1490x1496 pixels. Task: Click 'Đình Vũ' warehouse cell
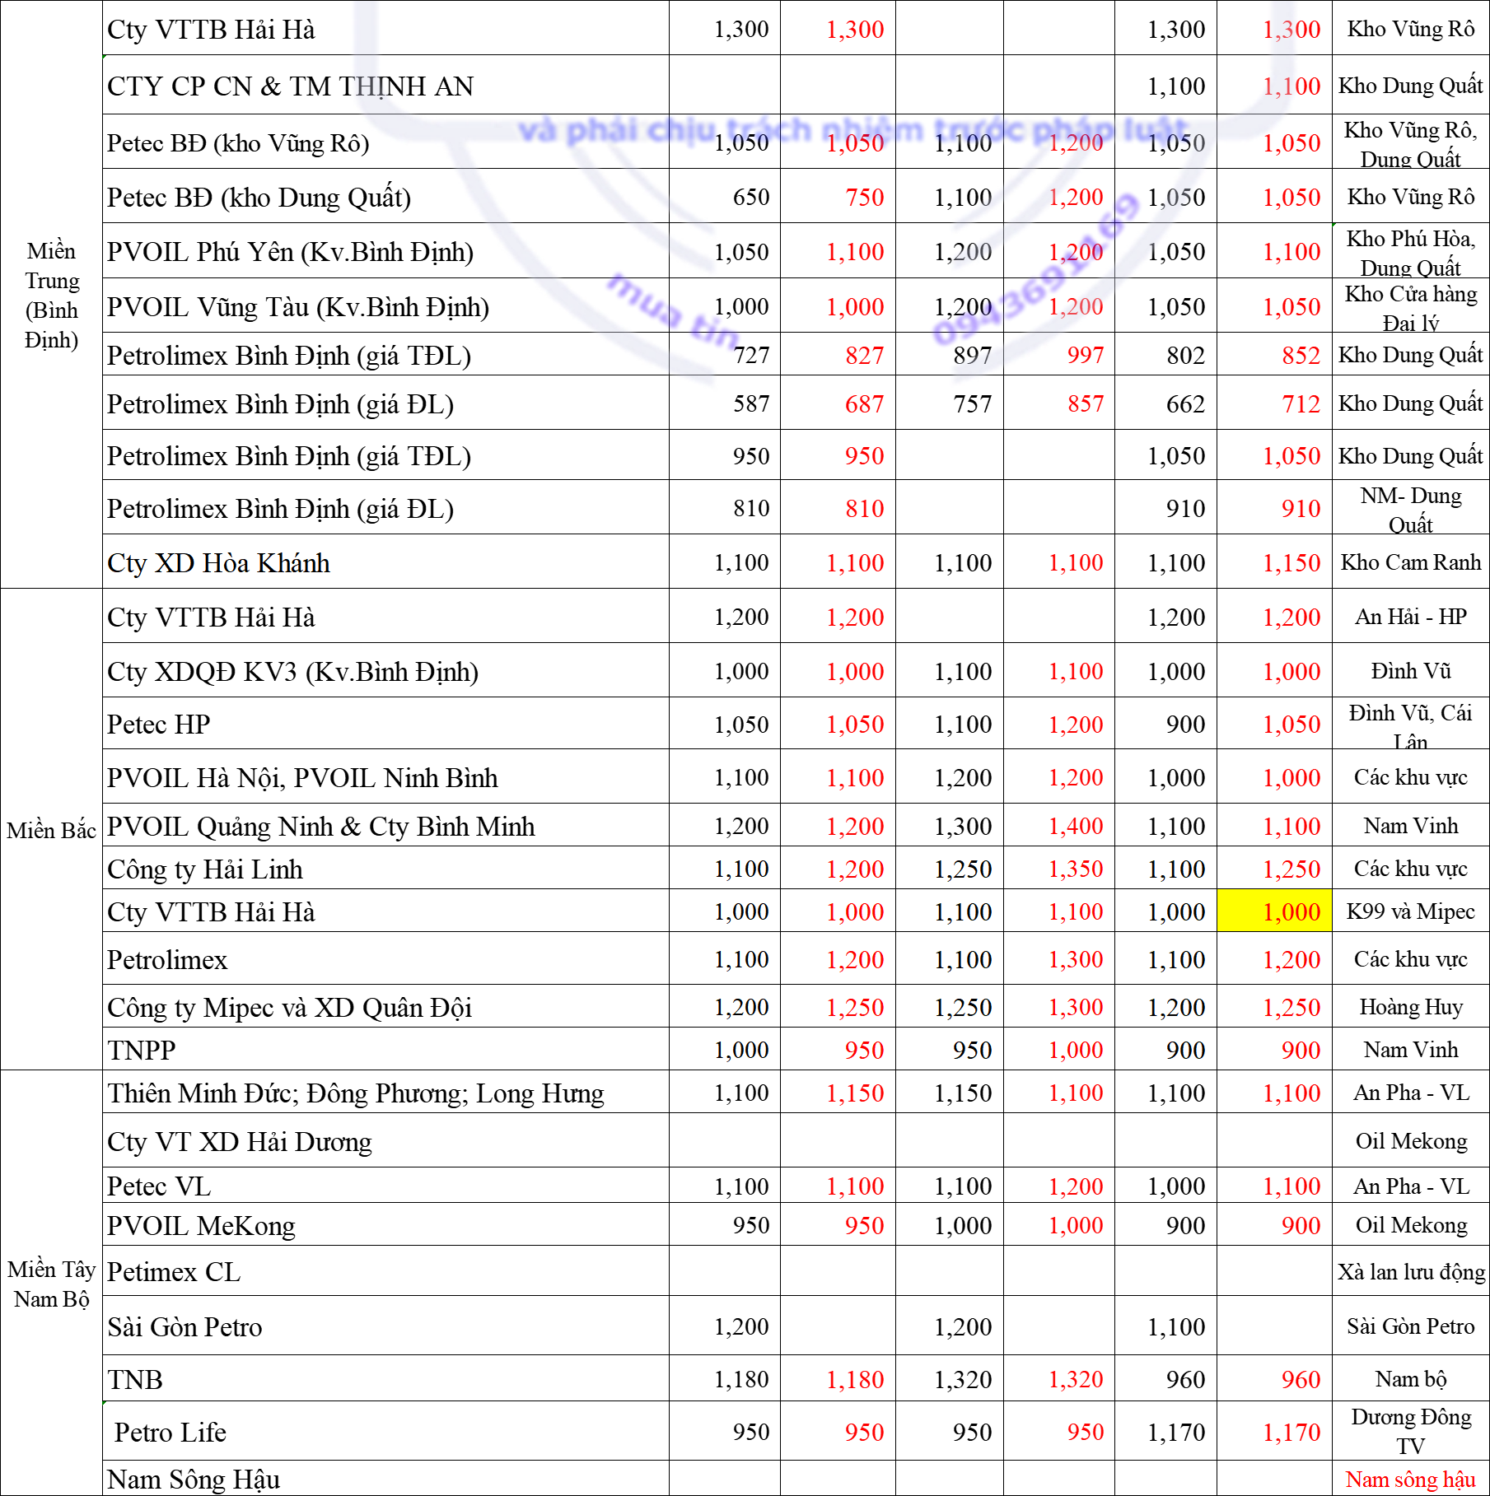(1411, 671)
